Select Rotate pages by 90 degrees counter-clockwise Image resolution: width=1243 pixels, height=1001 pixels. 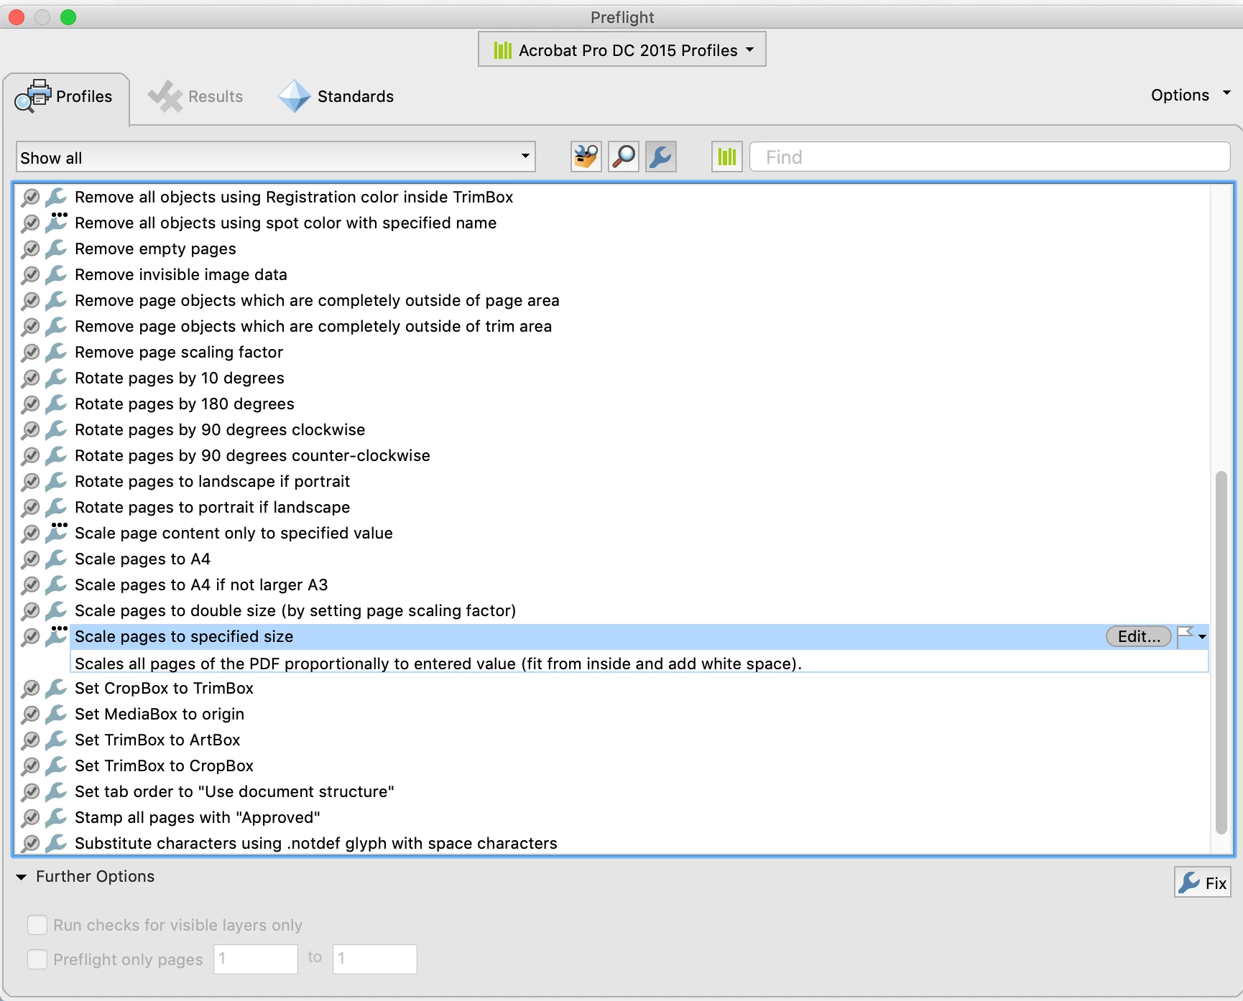(252, 455)
